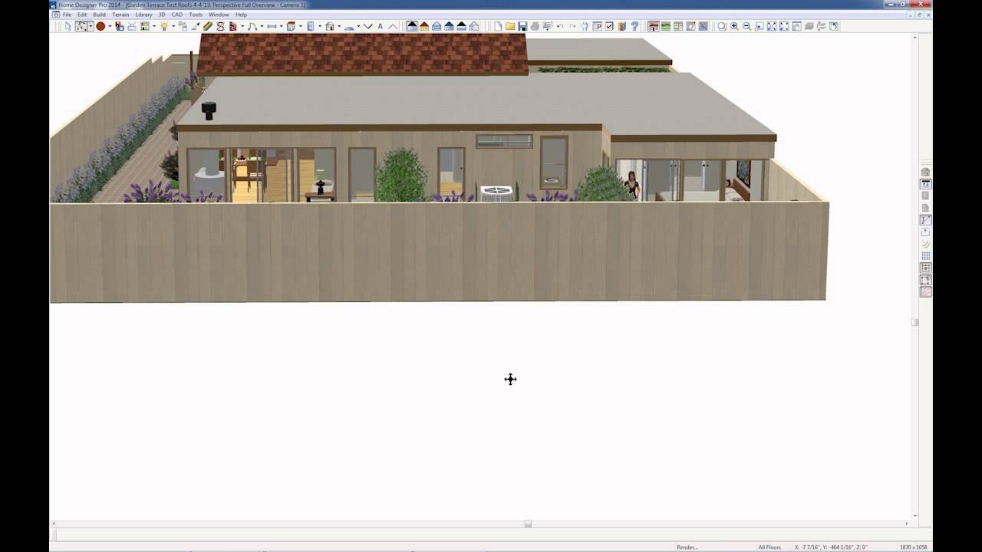Click the light bulb lighting tool
The image size is (982, 552).
(164, 26)
